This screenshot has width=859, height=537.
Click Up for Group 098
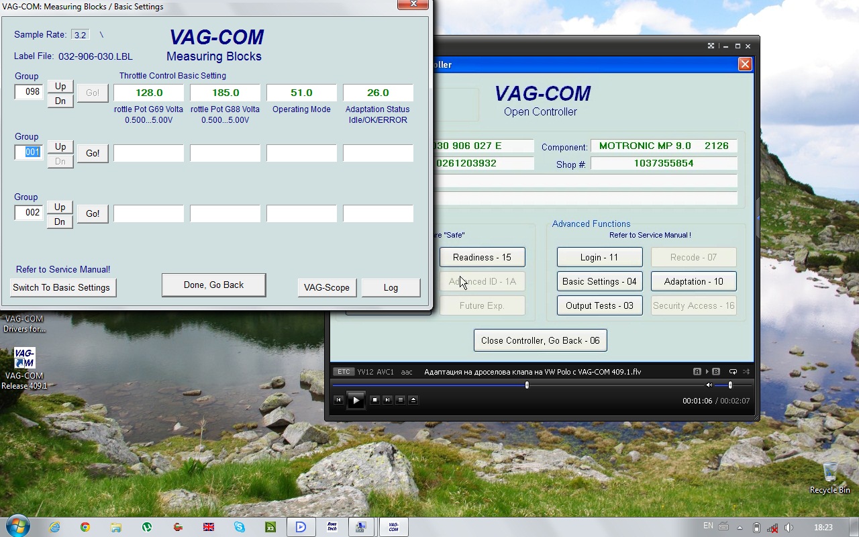60,86
